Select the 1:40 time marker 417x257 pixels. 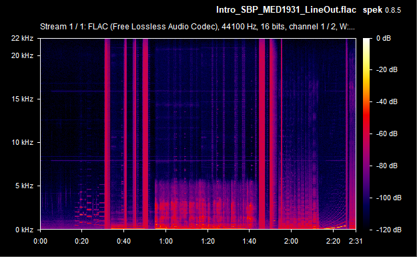pos(249,241)
